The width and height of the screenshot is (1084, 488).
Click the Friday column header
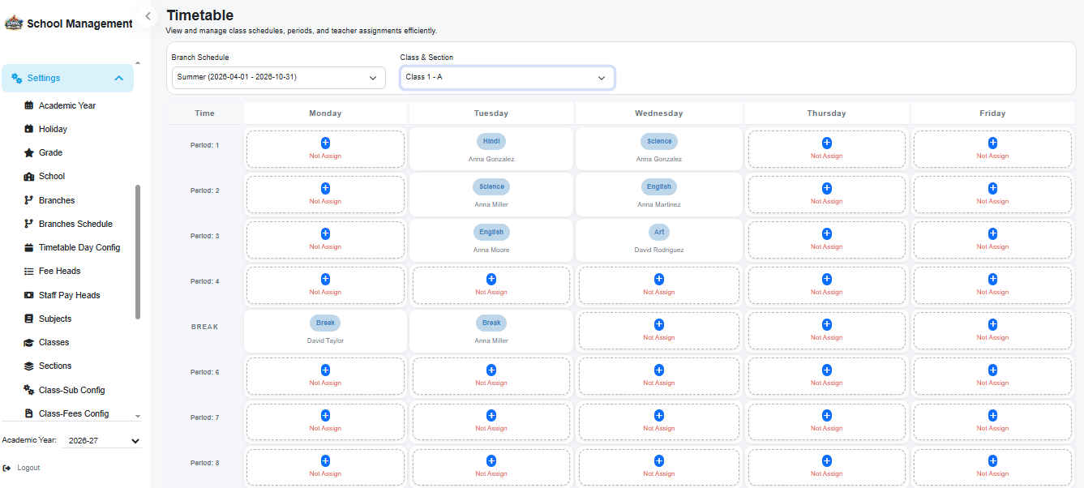[992, 113]
